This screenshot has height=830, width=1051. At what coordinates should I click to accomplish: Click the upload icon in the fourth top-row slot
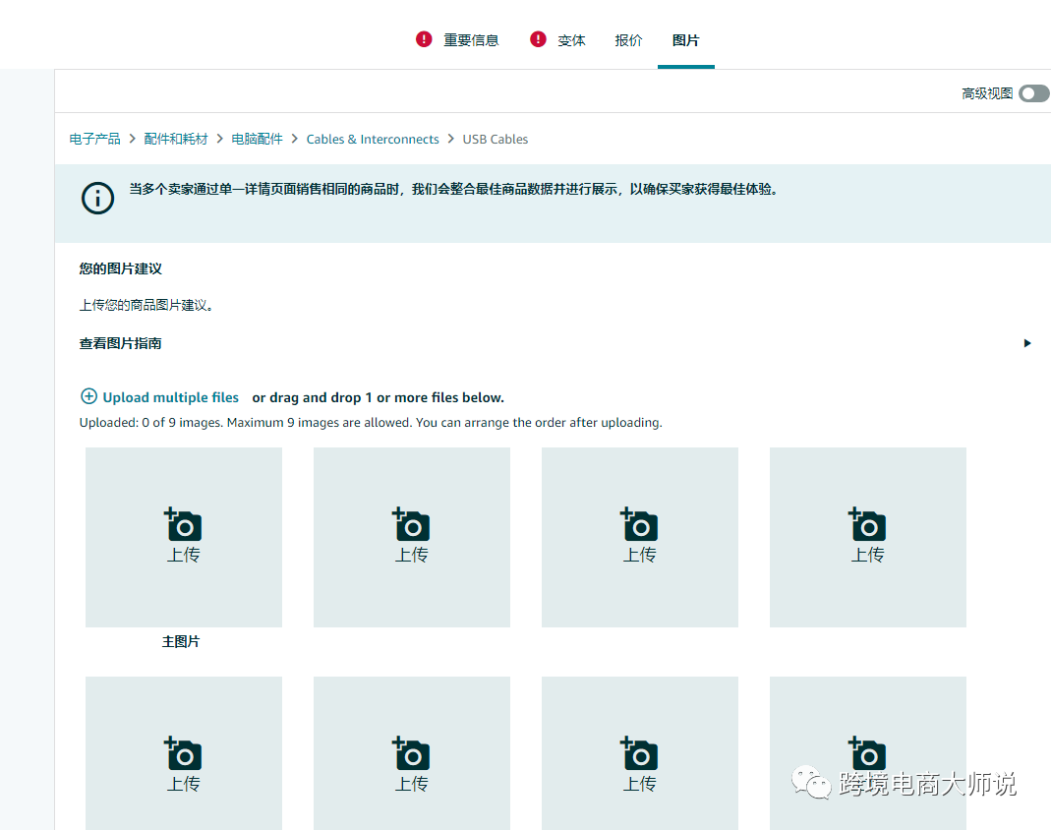coord(867,524)
